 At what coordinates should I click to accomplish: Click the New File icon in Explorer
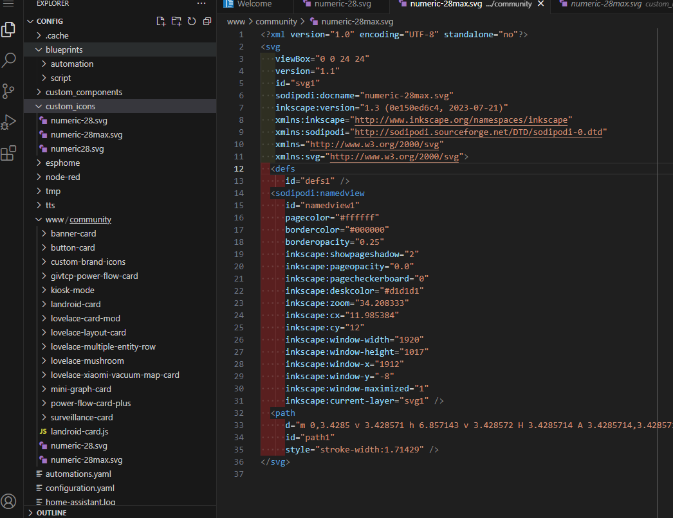click(161, 21)
